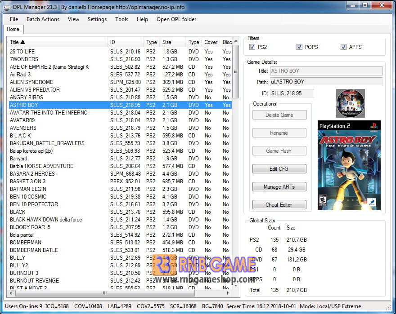Sort the list by ID column header
Image resolution: width=396 pixels, height=314 pixels.
coord(126,42)
